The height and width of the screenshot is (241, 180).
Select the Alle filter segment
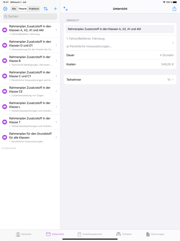14,9
